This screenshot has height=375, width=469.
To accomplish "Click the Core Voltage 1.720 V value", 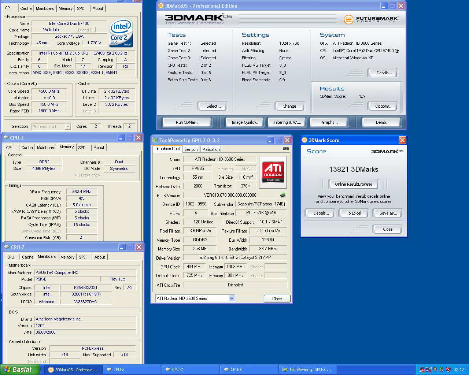I will [x=94, y=43].
